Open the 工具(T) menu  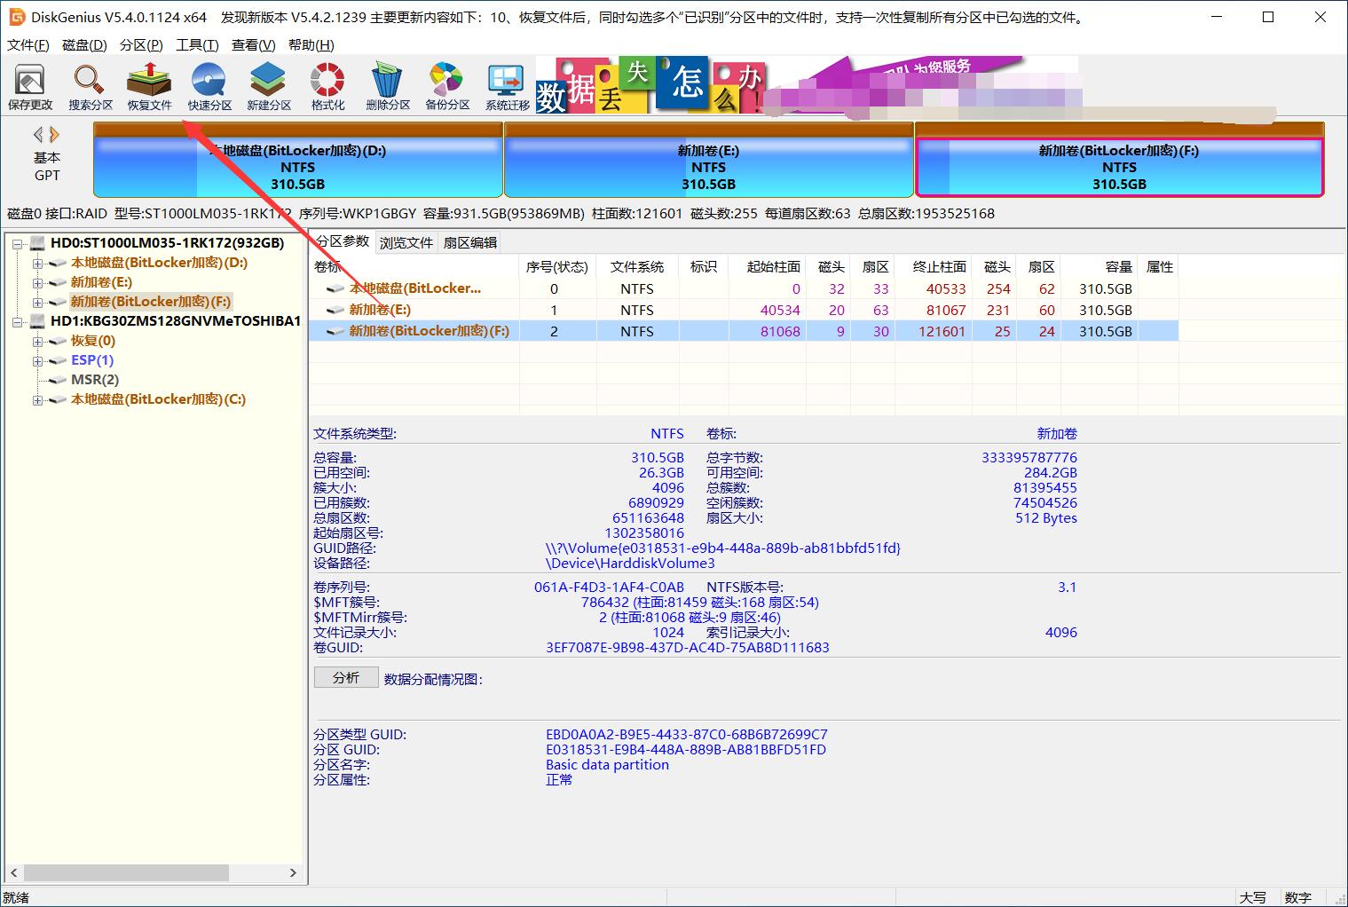coord(196,44)
